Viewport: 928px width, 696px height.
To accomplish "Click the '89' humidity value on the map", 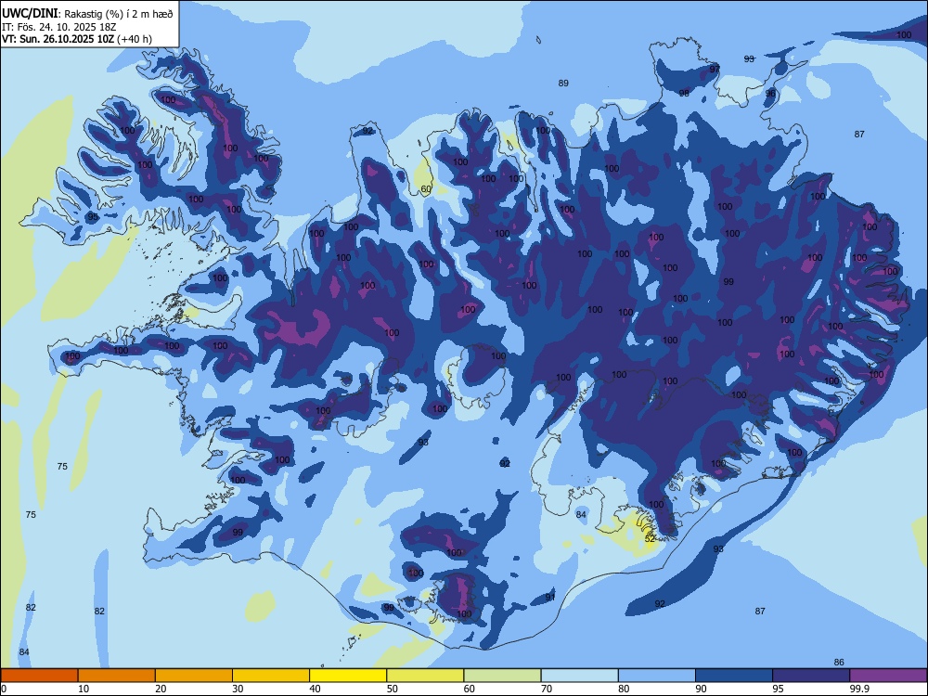I will 563,84.
